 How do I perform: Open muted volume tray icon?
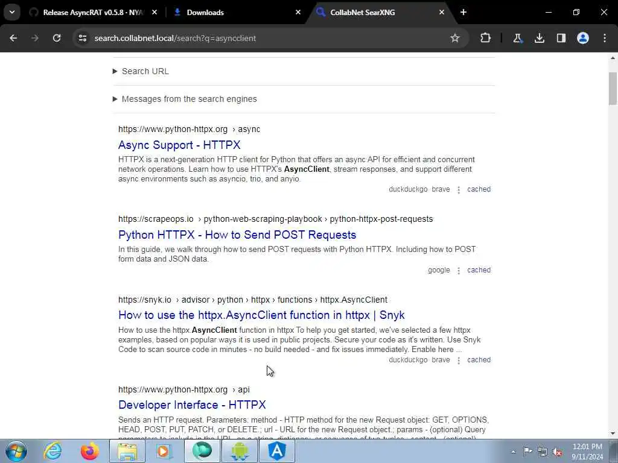coord(557,452)
